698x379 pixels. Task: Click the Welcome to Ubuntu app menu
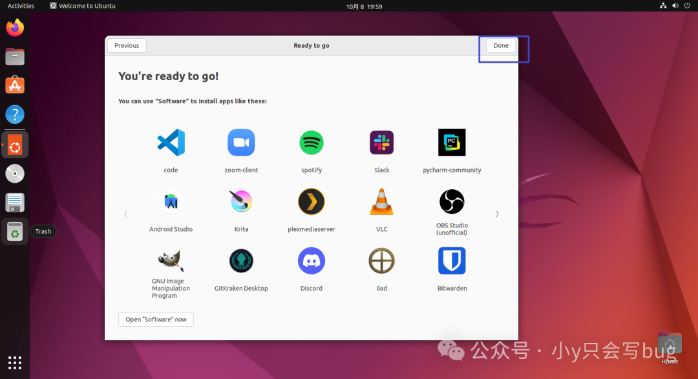pos(82,6)
